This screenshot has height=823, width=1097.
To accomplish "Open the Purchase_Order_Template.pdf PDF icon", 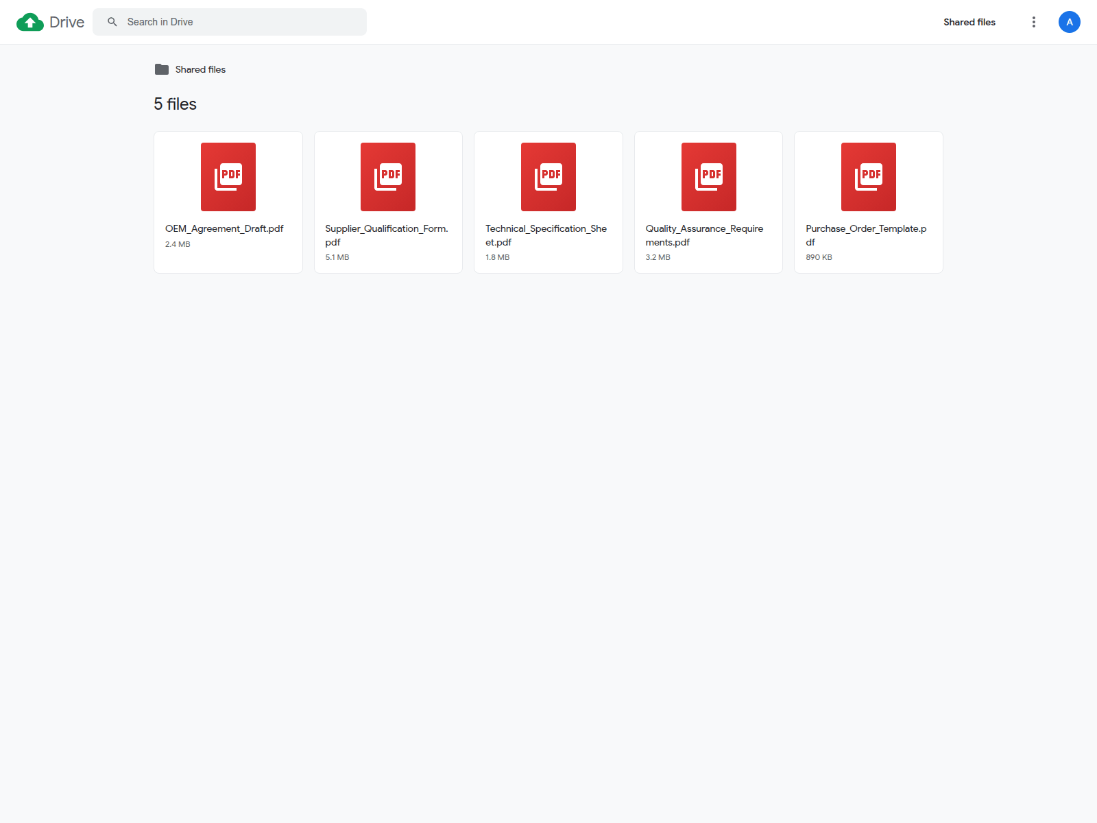I will point(869,177).
